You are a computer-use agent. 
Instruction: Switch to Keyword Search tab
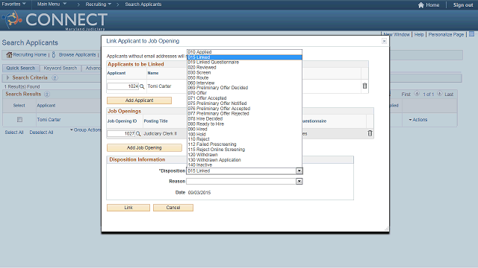[60, 68]
